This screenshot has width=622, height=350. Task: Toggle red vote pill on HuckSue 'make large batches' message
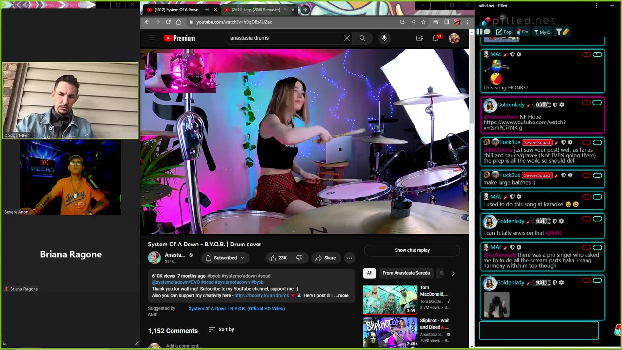point(587,175)
